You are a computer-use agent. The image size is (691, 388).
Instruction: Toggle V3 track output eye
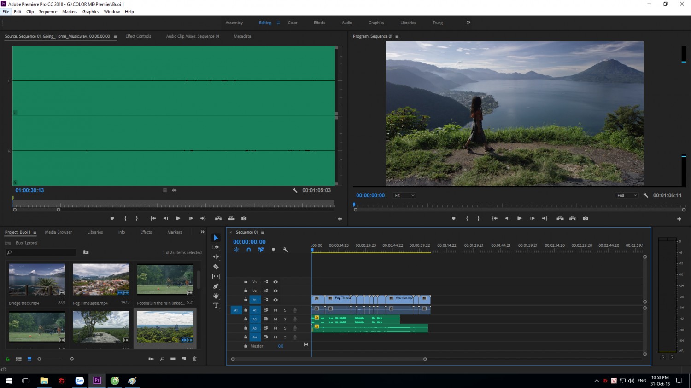point(275,282)
